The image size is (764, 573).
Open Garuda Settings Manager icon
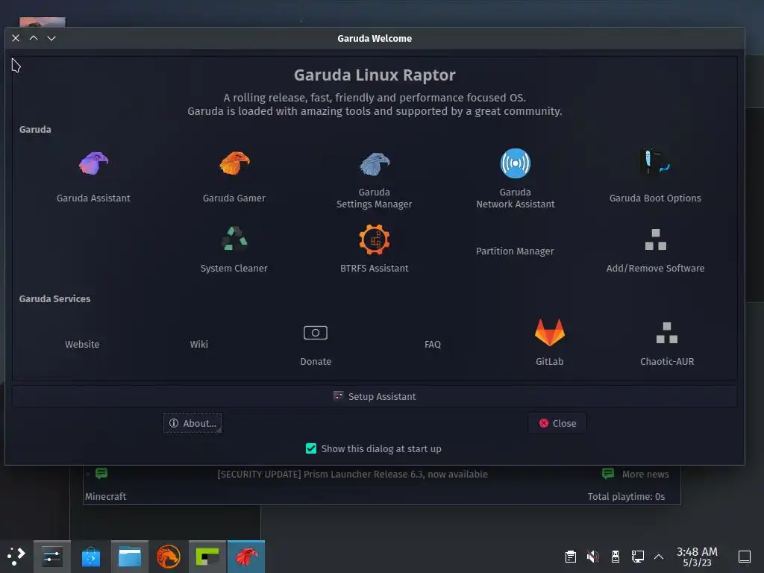coord(375,163)
